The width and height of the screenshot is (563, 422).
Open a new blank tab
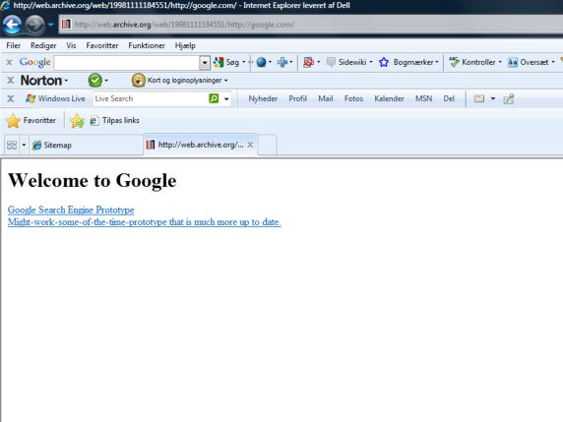267,145
